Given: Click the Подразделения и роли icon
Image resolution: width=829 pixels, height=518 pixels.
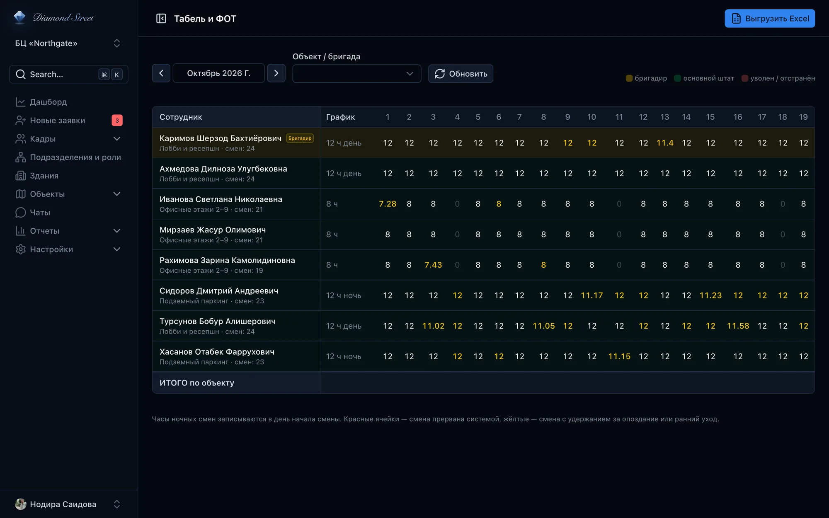Looking at the screenshot, I should coord(20,157).
